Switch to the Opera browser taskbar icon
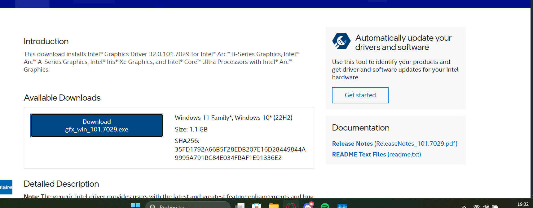This screenshot has width=533, height=208. pyautogui.click(x=291, y=205)
